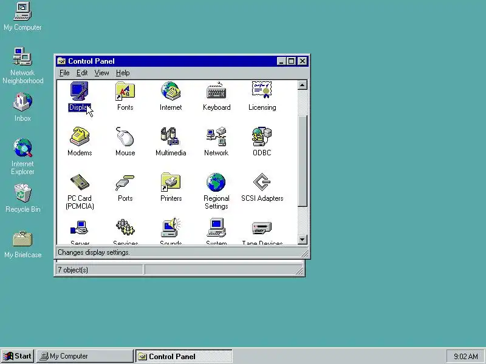Click the Inbox desktop icon

[22, 107]
